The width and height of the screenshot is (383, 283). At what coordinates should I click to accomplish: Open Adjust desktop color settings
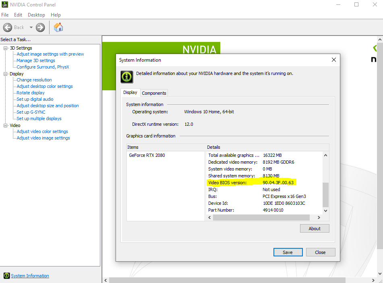[45, 86]
